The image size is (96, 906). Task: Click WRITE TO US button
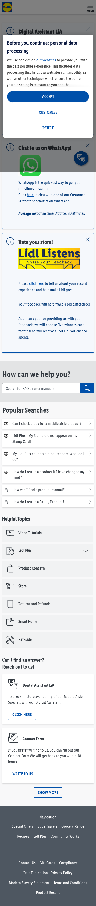click(x=23, y=774)
